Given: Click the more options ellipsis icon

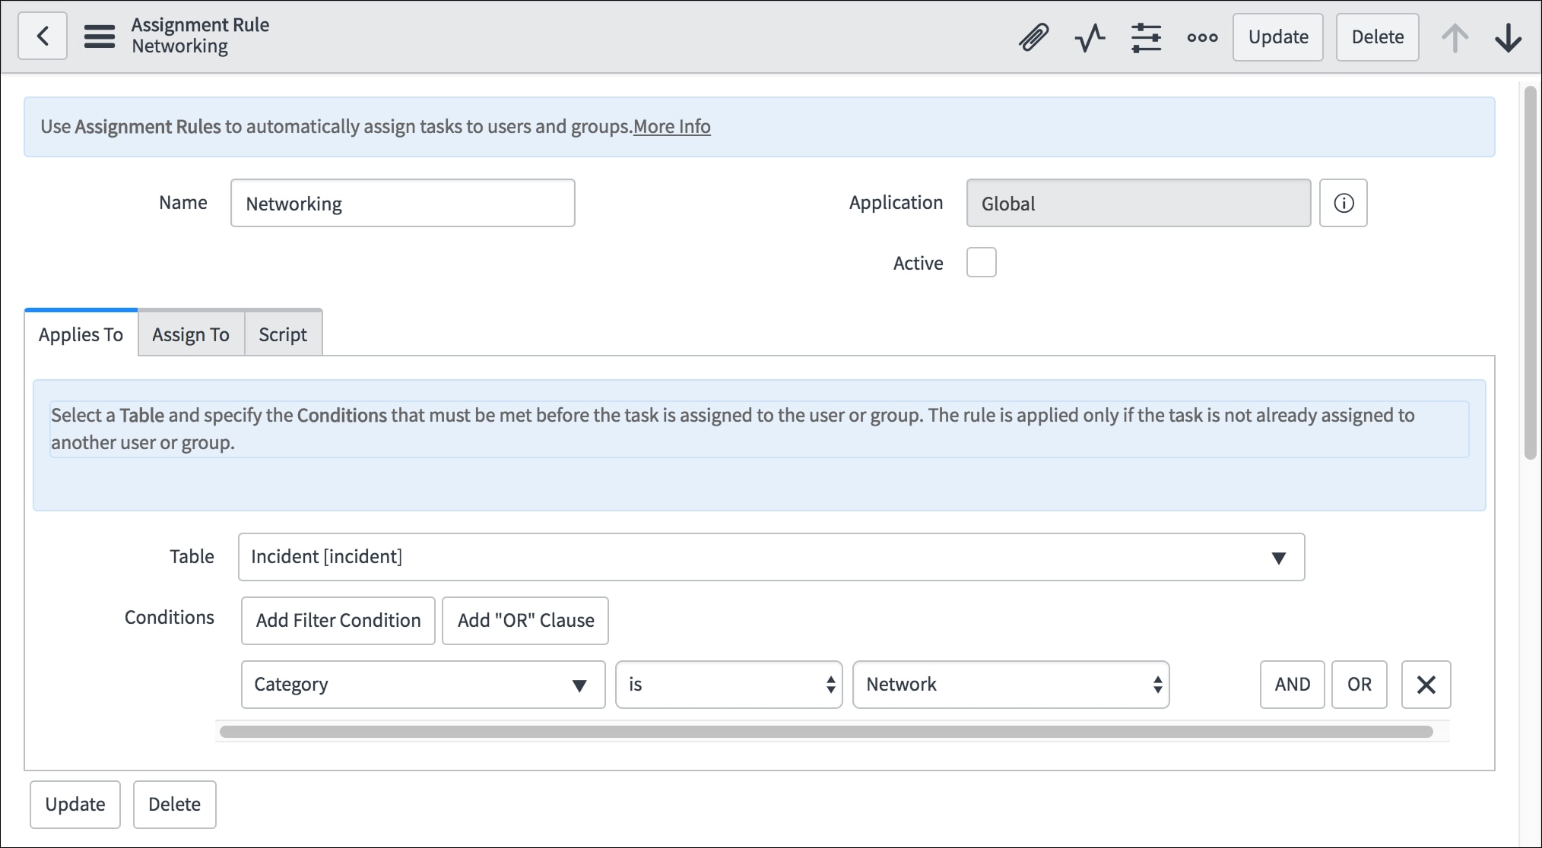Looking at the screenshot, I should click(x=1201, y=36).
